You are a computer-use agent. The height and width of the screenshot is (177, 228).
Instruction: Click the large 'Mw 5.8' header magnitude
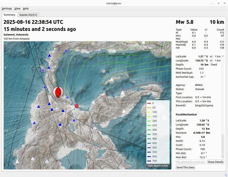pos(185,22)
